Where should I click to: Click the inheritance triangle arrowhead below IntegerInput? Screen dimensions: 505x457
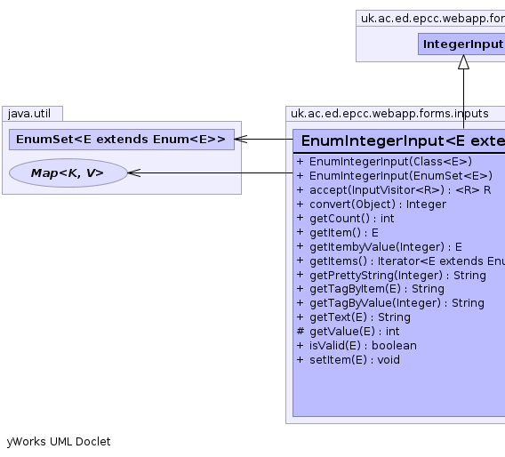[x=463, y=62]
